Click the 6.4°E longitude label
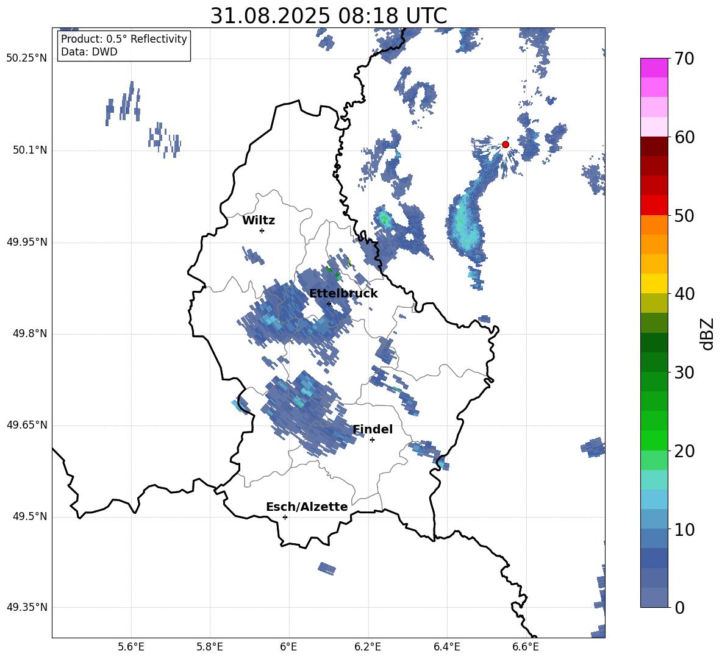Image resolution: width=722 pixels, height=659 pixels. 446,647
